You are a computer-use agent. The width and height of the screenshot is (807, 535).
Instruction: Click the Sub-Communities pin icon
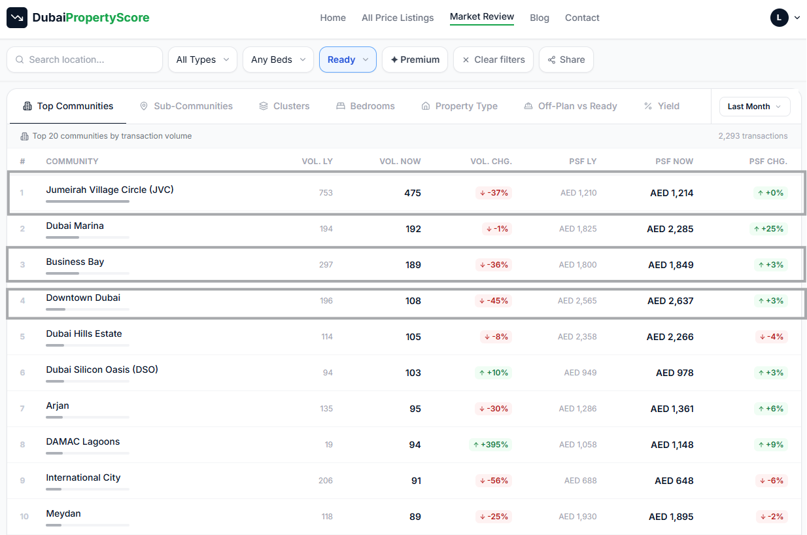click(144, 106)
